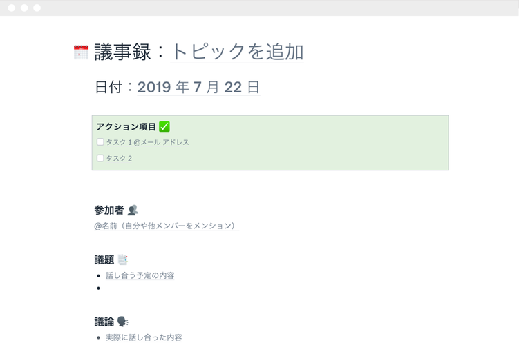This screenshot has height=363, width=519.
Task: Check the タスク 1 checkbox
Action: (x=100, y=142)
